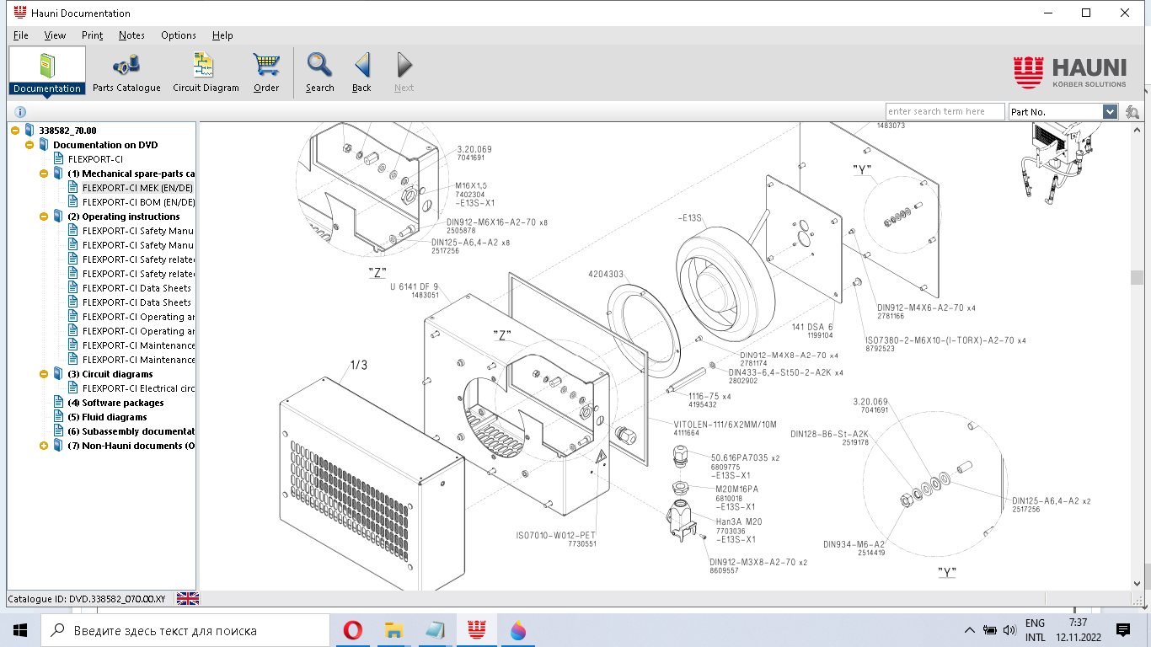Click the search execute icon beside Part No.
1151x647 pixels.
(x=1132, y=111)
